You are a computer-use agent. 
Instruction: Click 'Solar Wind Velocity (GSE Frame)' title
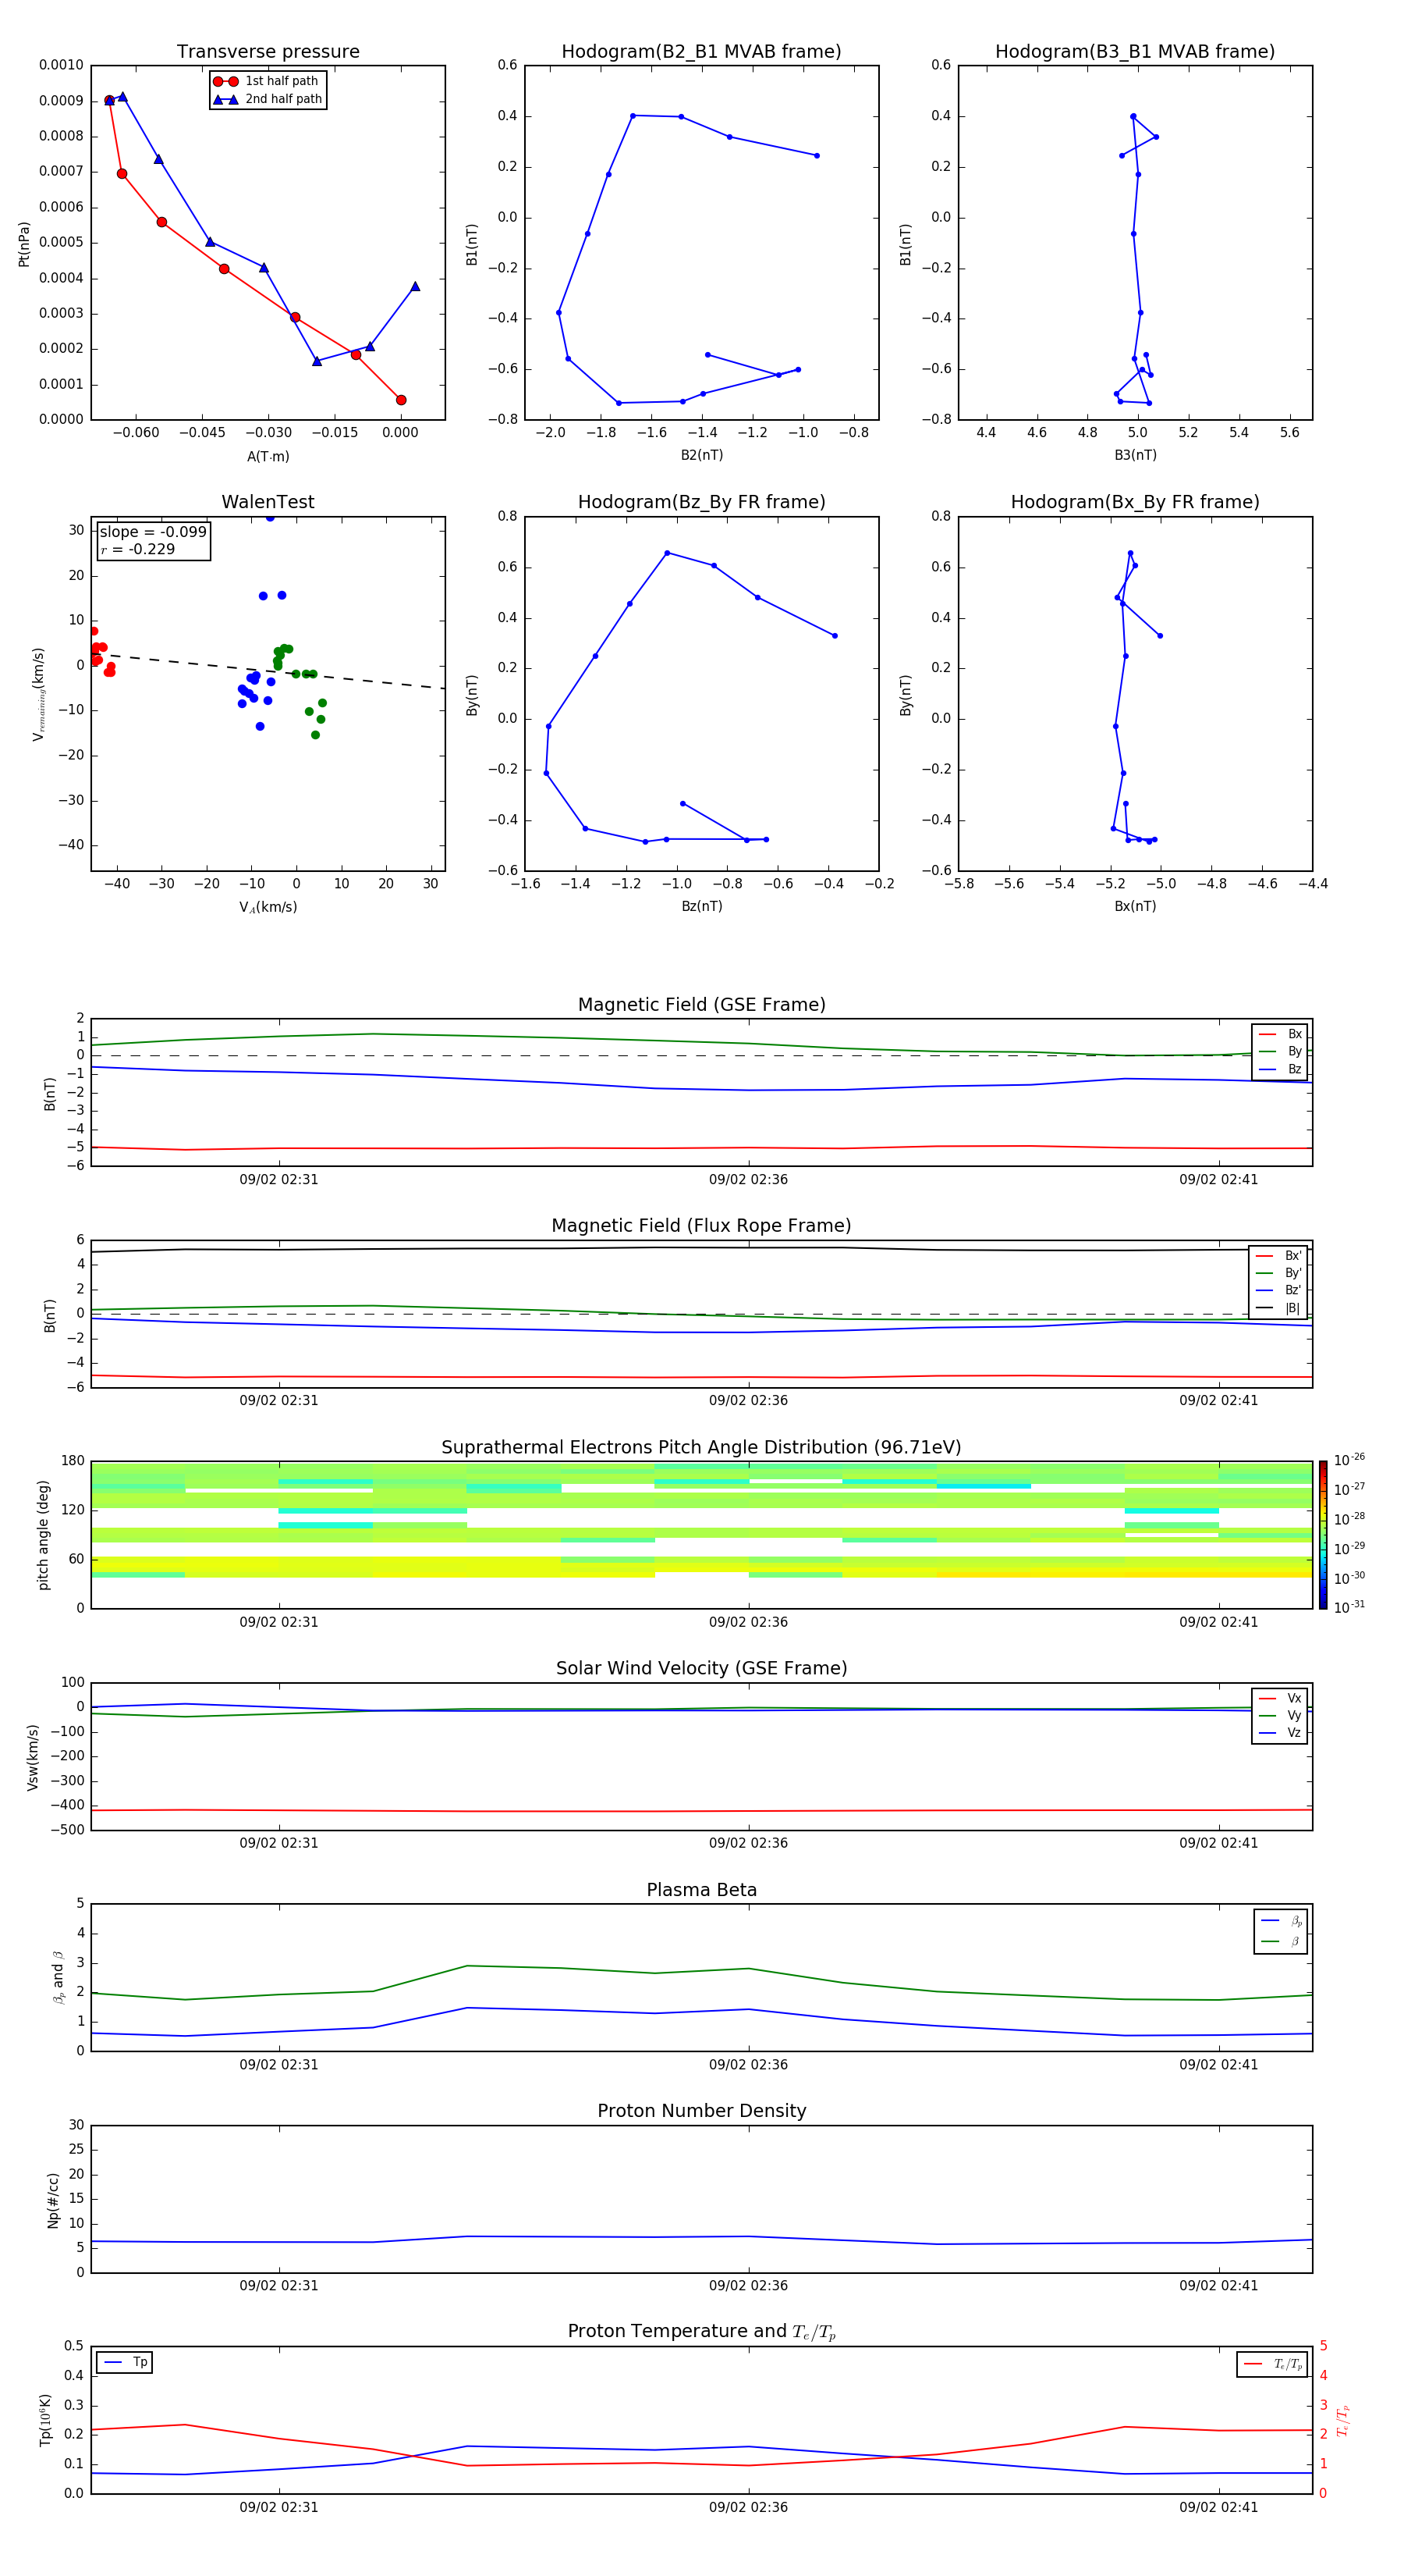click(701, 1668)
